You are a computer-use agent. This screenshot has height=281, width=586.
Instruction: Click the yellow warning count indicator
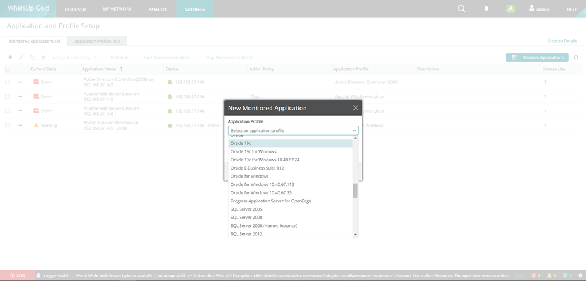point(551,276)
